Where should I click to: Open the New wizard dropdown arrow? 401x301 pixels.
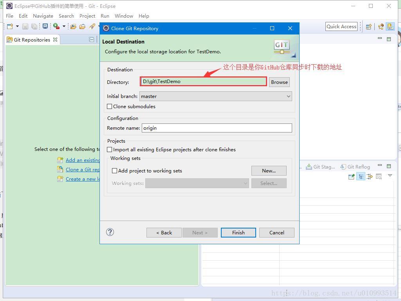coord(17,26)
